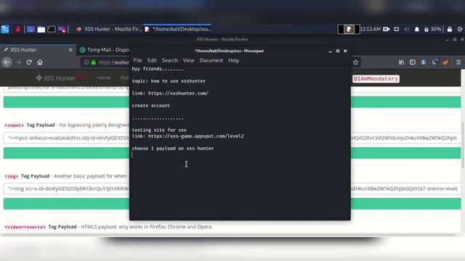
Task: Open the file manager launcher in panel
Action: [x=41, y=29]
